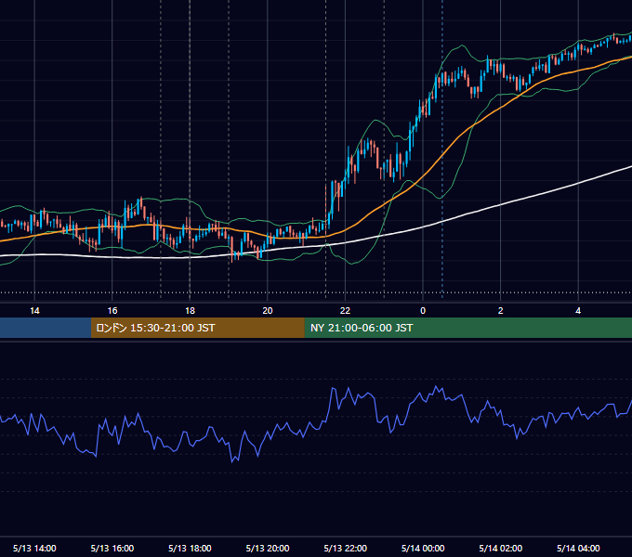Click the 5/14 04:00 date label
The height and width of the screenshot is (557, 632).
click(578, 548)
